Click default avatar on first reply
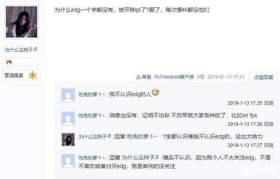280x179 pixels. pyautogui.click(x=68, y=95)
